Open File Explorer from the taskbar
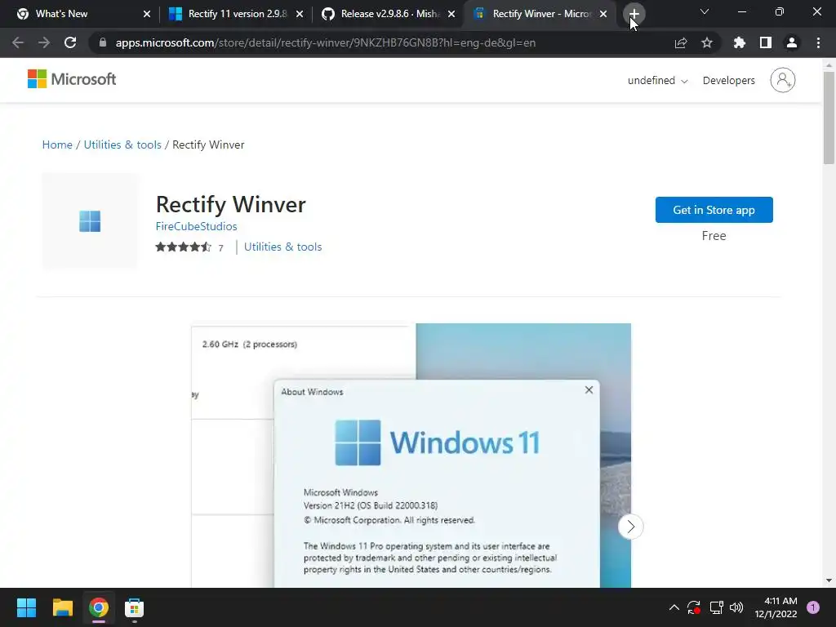Screen dimensions: 836x627 coord(62,607)
